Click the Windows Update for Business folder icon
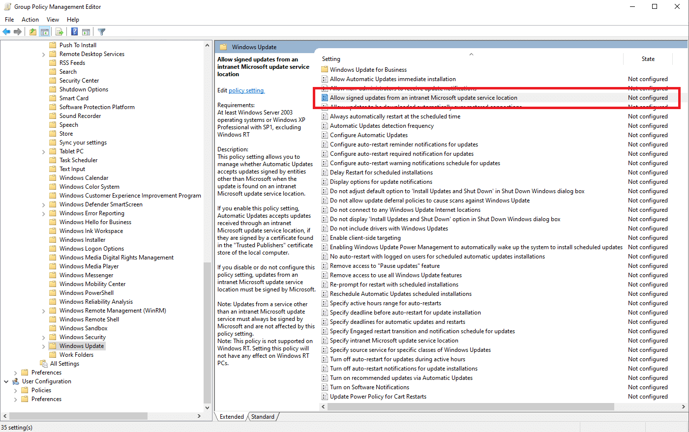Viewport: 689px width, 432px height. 325,70
